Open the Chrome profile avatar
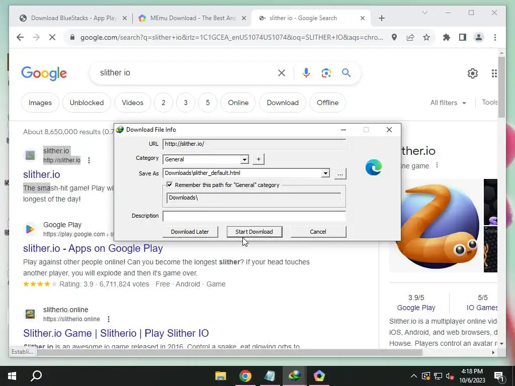515x386 pixels. click(479, 37)
